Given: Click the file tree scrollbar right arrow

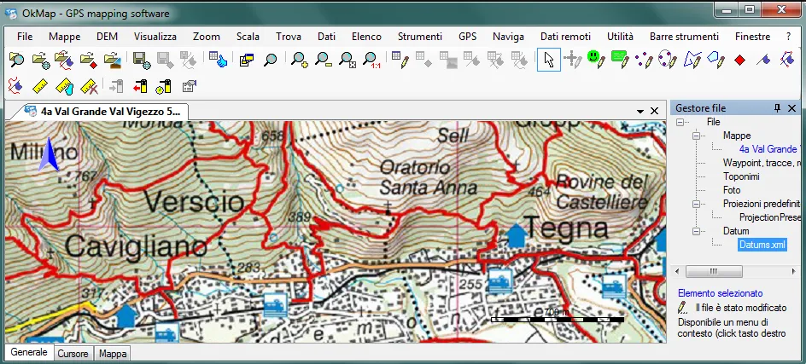Looking at the screenshot, I should [794, 271].
